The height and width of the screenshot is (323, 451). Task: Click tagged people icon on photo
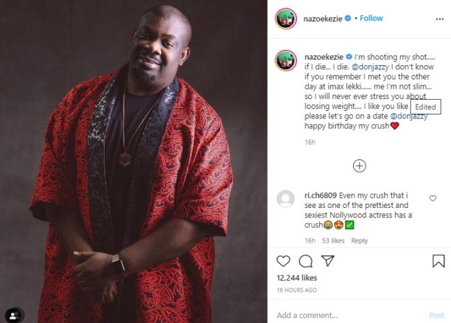coord(13,314)
